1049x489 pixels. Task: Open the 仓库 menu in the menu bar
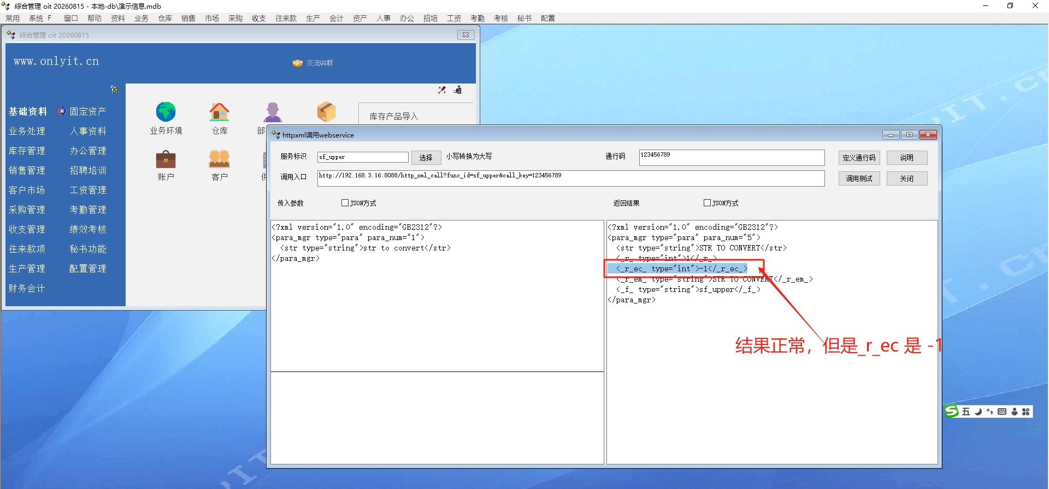pyautogui.click(x=165, y=18)
